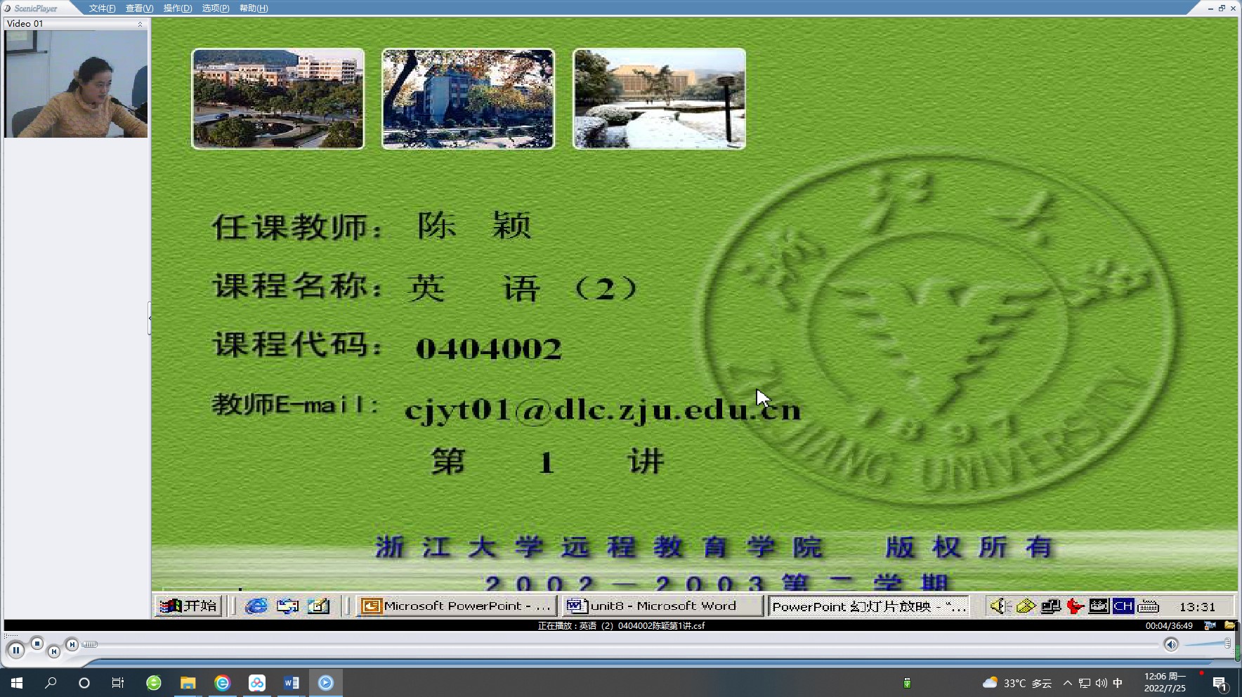The width and height of the screenshot is (1242, 697).
Task: Click the 13:31 clock in recorded taskbar
Action: click(x=1197, y=606)
